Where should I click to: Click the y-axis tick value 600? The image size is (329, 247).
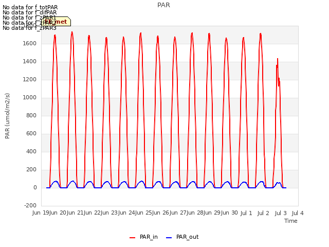click(31, 134)
